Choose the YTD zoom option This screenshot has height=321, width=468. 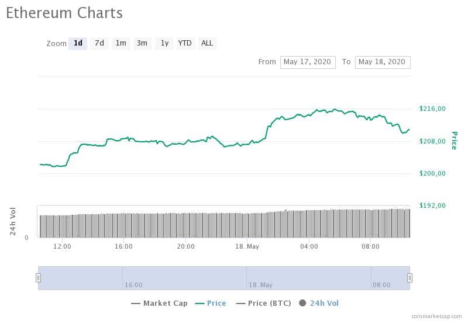(x=185, y=43)
